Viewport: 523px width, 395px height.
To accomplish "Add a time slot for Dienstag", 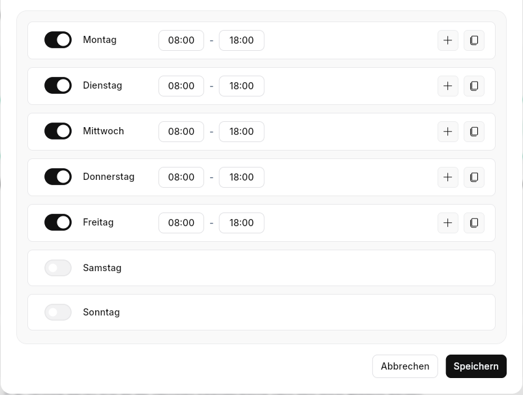I will [448, 86].
